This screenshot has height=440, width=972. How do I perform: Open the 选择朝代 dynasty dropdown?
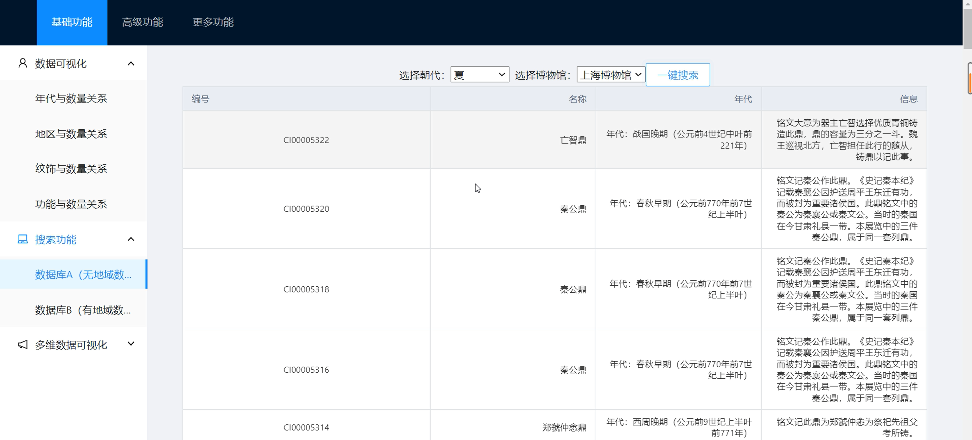[479, 74]
